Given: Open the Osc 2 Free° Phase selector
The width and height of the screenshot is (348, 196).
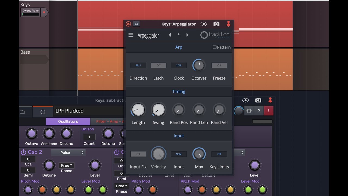Looking at the screenshot, I should click(67, 165).
